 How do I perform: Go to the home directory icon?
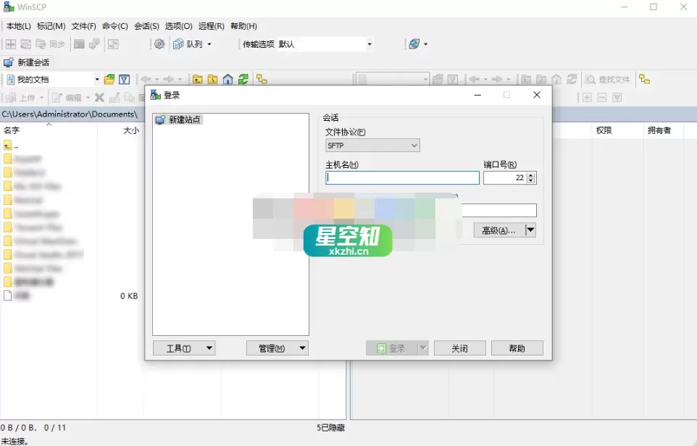226,79
